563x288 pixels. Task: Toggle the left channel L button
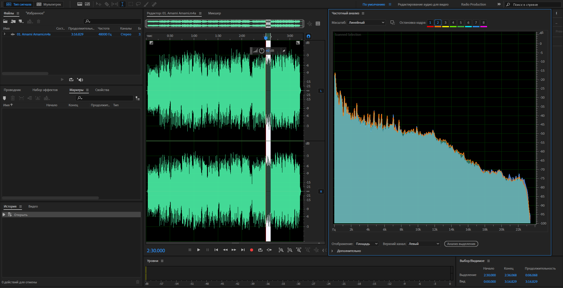(321, 91)
